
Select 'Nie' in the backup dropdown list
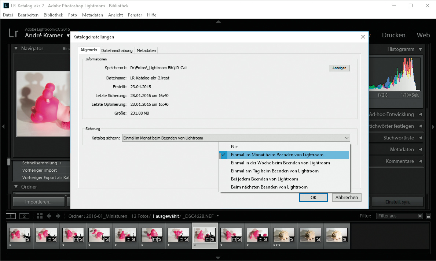[234, 147]
